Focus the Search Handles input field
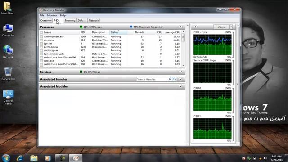288x162 pixels. pos(152,79)
